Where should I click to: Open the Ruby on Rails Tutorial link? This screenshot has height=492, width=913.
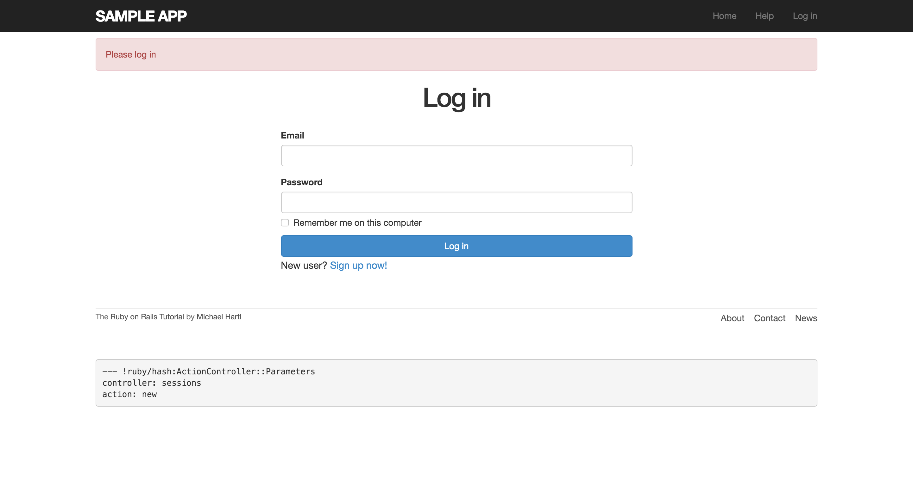(147, 317)
